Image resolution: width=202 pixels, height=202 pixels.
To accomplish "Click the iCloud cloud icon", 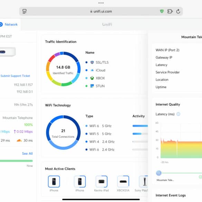I will (x=92, y=70).
